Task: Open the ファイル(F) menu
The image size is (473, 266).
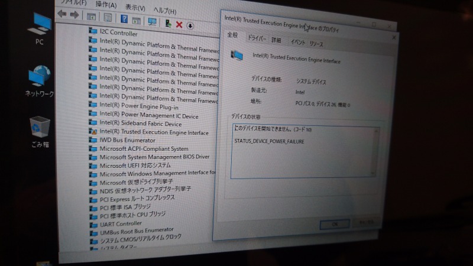Action: point(73,2)
